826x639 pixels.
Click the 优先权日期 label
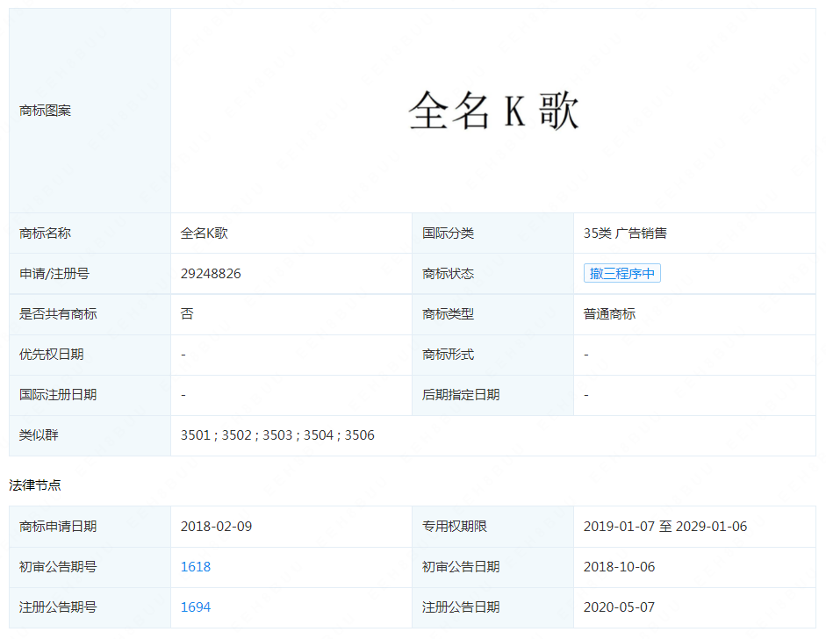click(52, 355)
